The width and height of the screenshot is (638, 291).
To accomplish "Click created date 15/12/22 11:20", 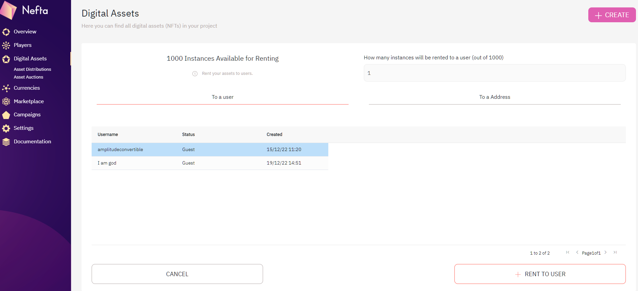I will coord(284,150).
